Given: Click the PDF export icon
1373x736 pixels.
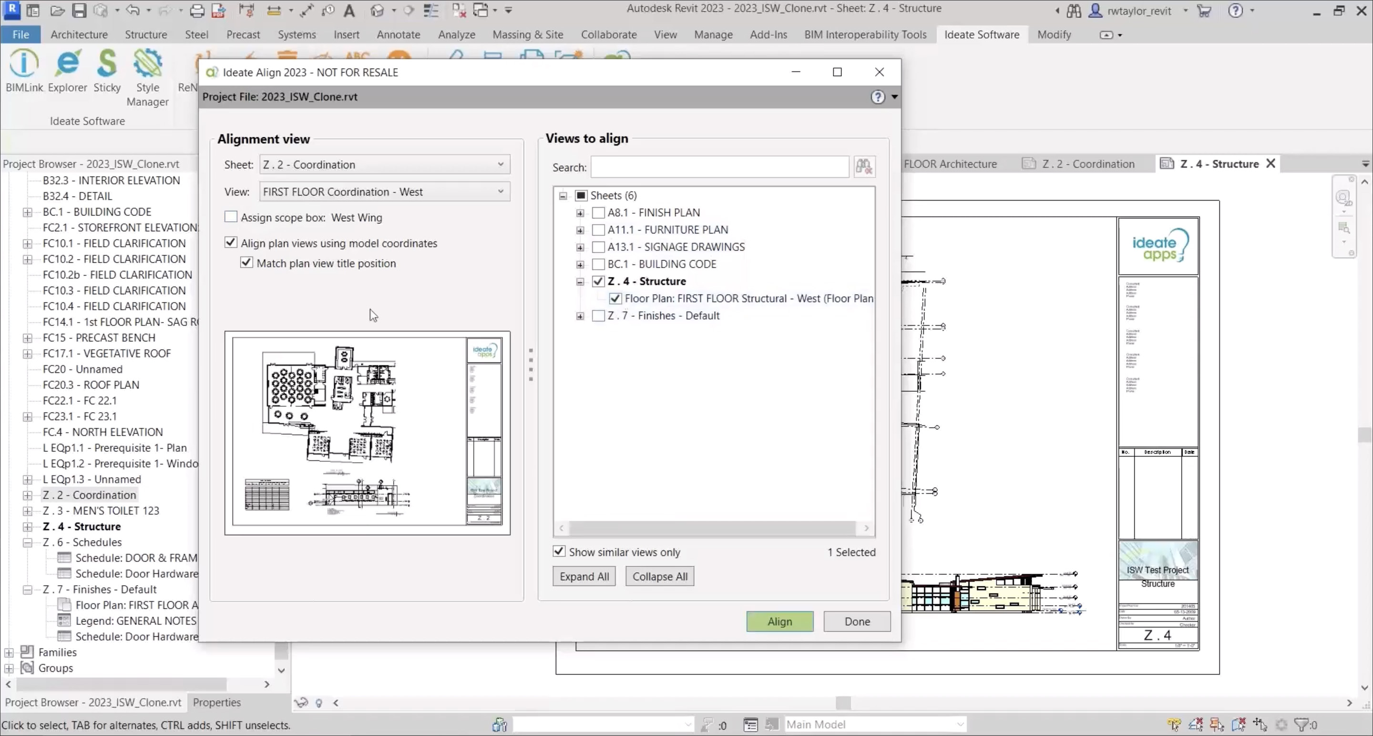Looking at the screenshot, I should (218, 10).
